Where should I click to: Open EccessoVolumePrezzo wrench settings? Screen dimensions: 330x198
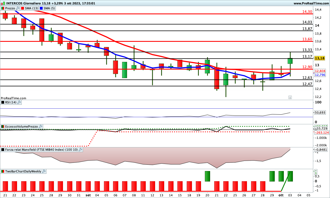tap(40, 127)
